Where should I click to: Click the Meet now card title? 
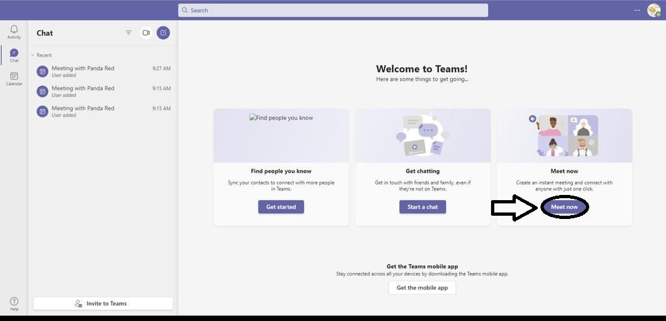pos(564,171)
